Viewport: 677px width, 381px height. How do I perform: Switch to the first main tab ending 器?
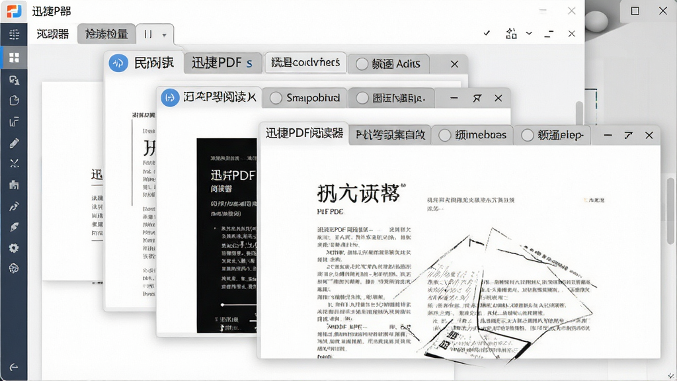click(x=53, y=34)
